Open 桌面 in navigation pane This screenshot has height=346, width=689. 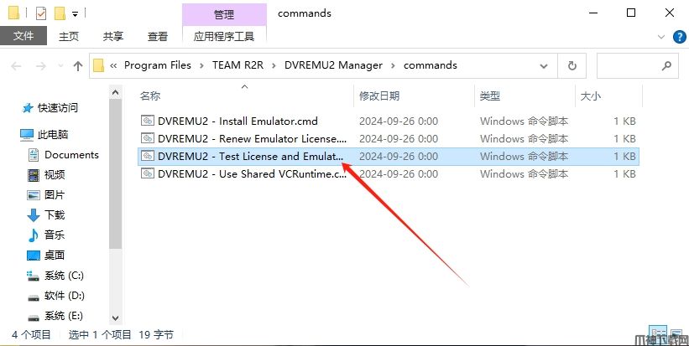(x=46, y=256)
